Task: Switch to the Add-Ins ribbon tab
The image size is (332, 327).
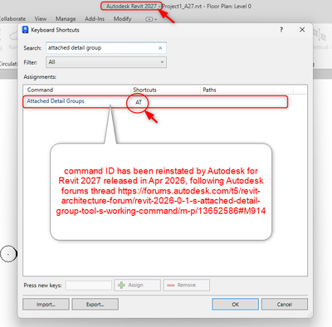Action: coord(95,19)
